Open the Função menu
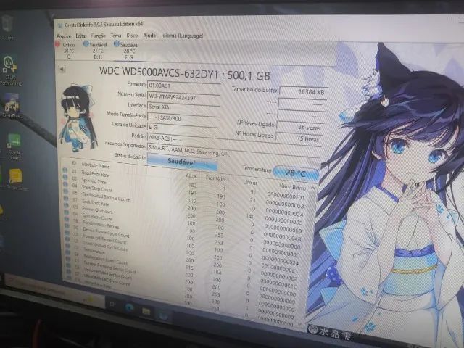Screen dimensions: 464x348 (x=98, y=36)
